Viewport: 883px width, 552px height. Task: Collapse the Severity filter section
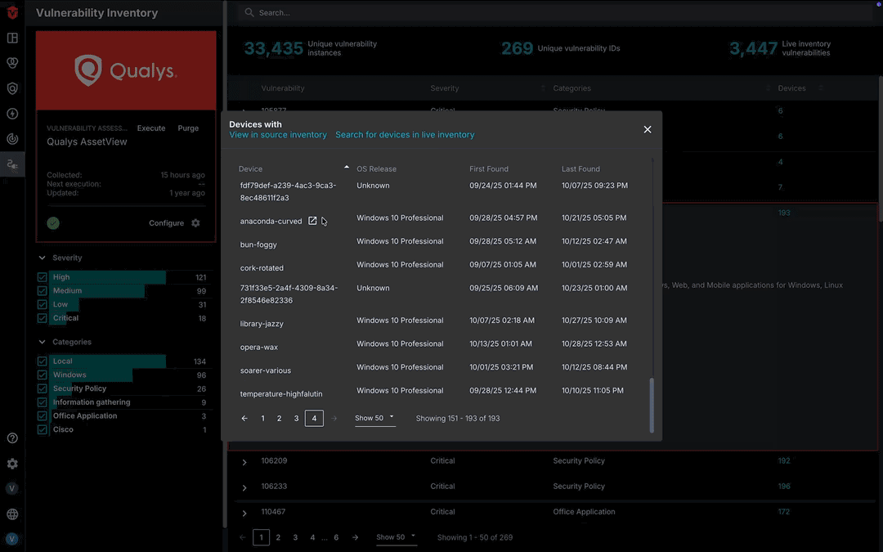[x=41, y=257]
